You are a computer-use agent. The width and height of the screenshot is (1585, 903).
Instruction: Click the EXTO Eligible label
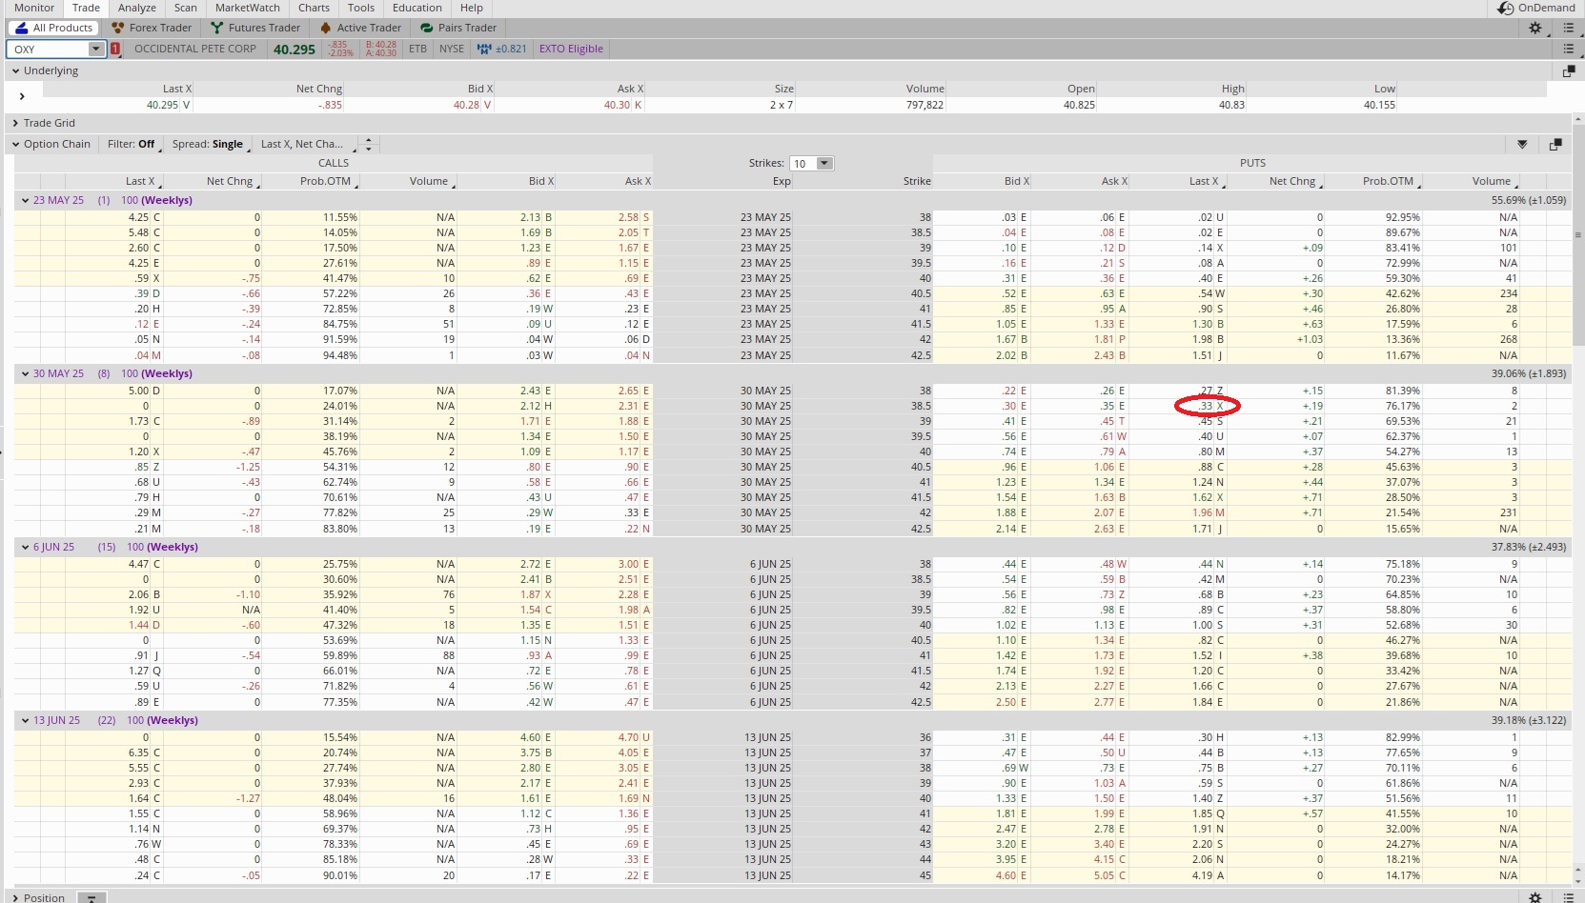click(x=571, y=49)
